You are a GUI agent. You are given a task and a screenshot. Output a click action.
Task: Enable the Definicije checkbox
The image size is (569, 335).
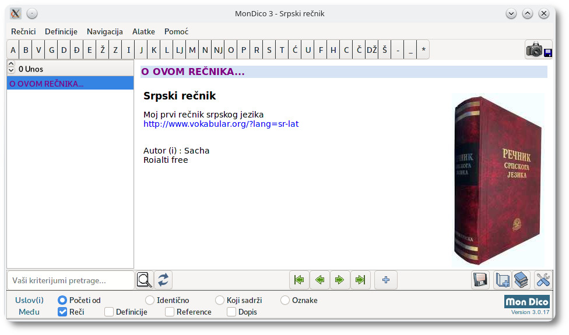pos(109,312)
